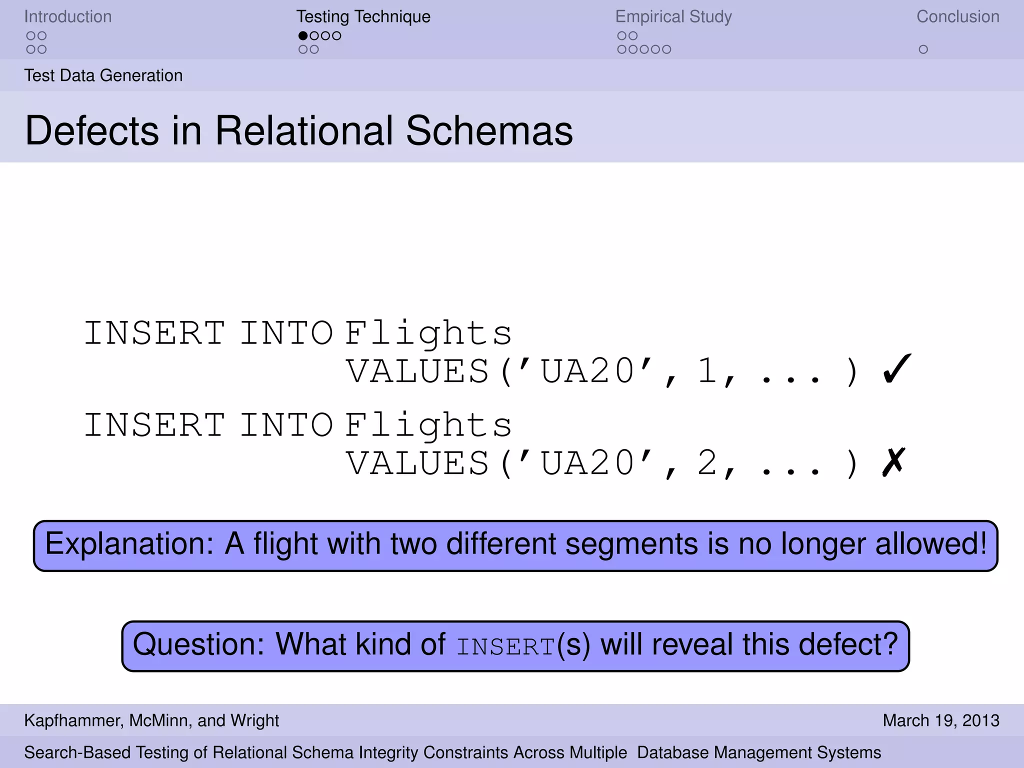Click fifth dot in Empirical Study bottom row

click(666, 49)
